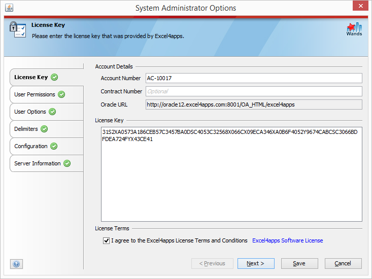Click green checkmark next to Delimiters

tap(44, 129)
